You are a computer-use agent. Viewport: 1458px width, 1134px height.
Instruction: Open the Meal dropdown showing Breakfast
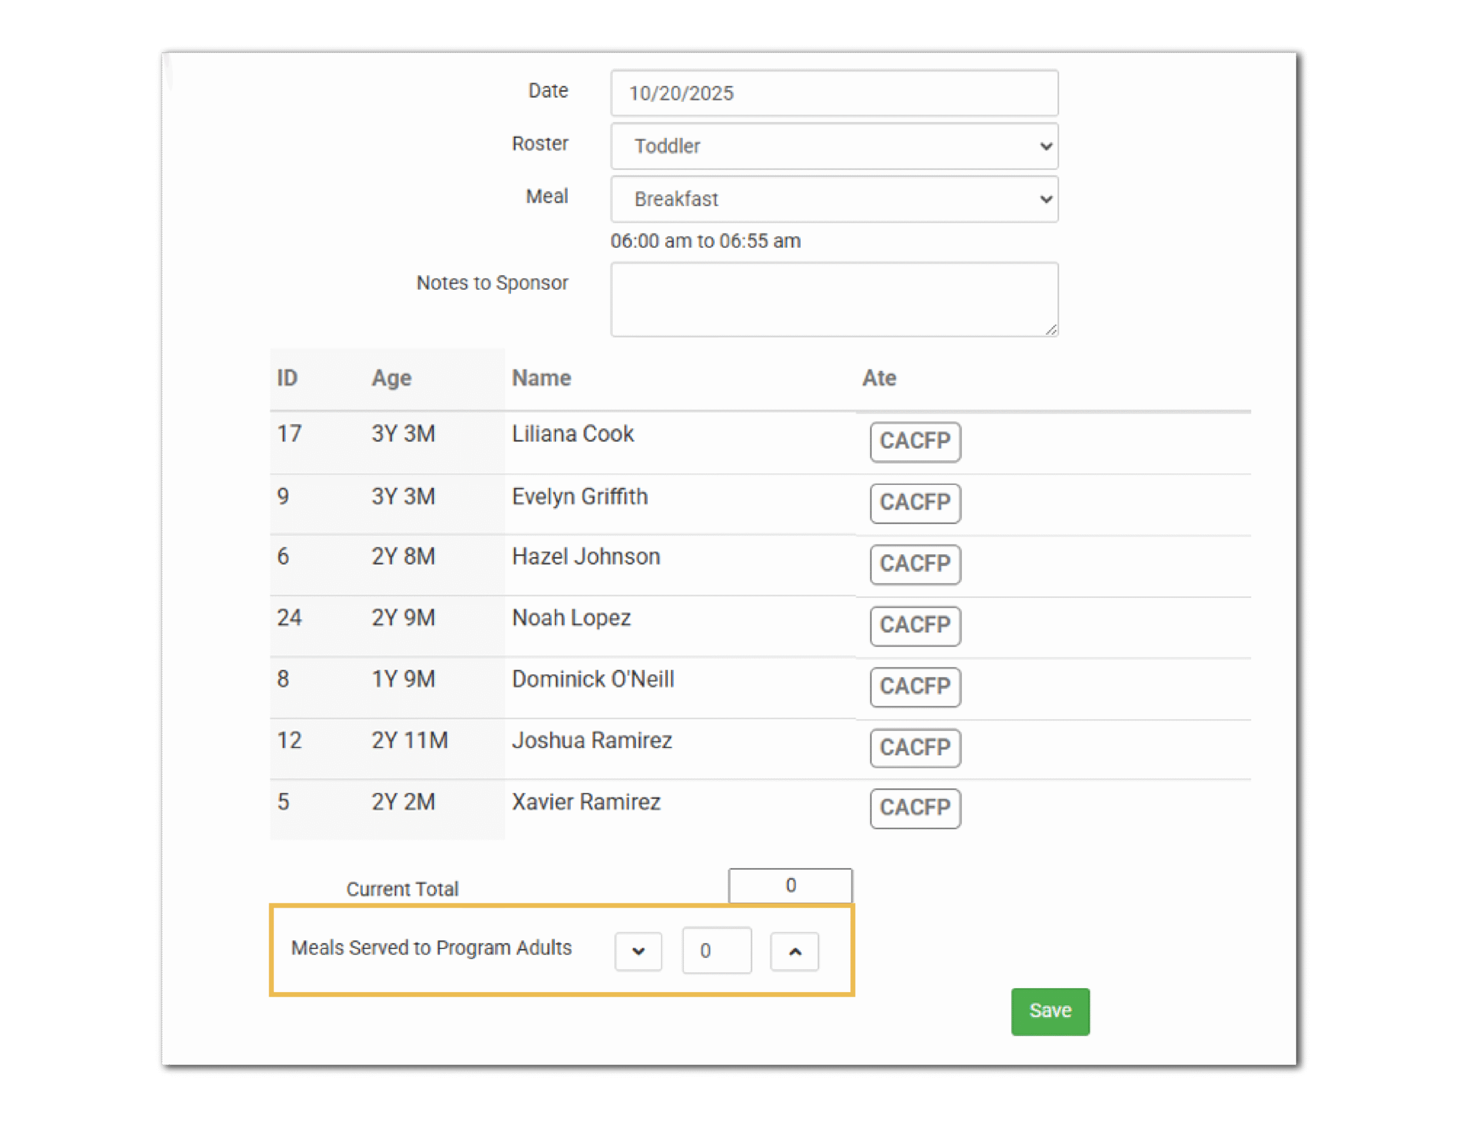pyautogui.click(x=833, y=199)
